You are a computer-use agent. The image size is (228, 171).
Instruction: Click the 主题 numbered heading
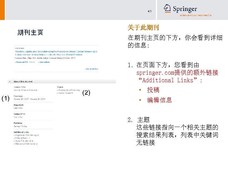point(143,120)
